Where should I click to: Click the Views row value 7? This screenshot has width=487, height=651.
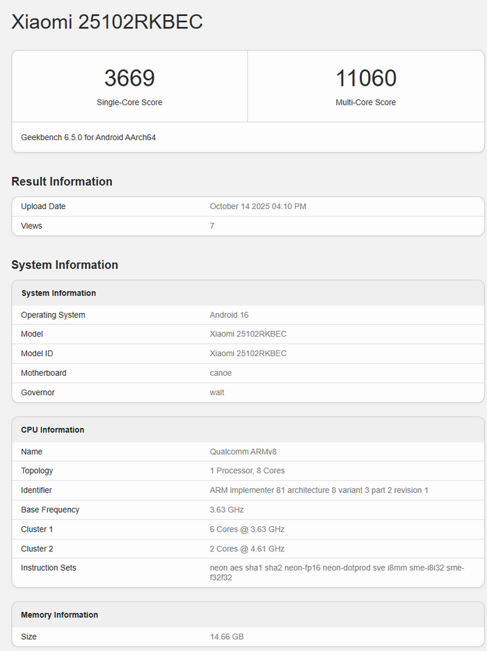pyautogui.click(x=212, y=226)
